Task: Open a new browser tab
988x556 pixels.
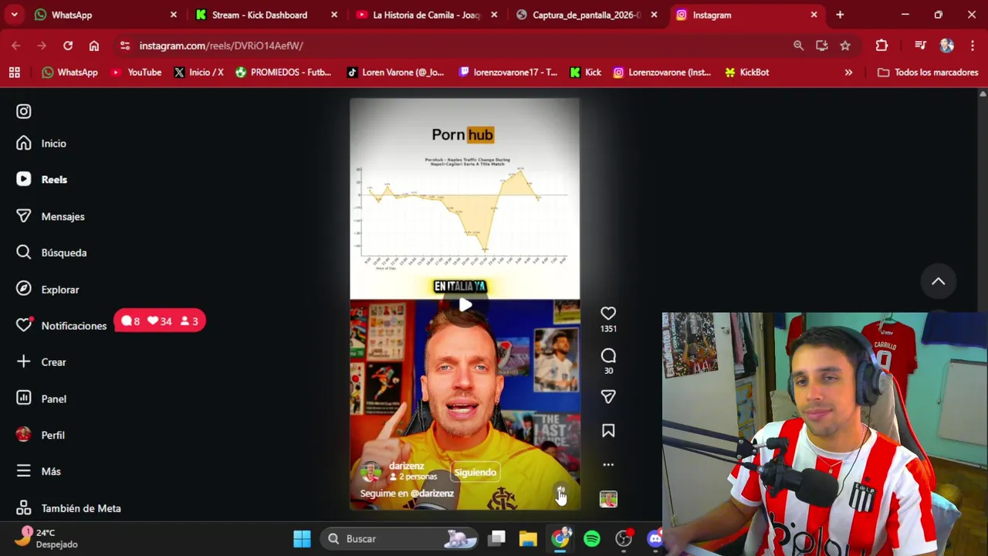Action: (840, 15)
